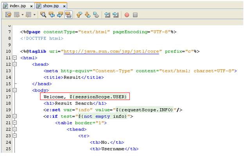Open the Back history dropdown arrow
Screen dimensions: 244x156
[23, 15]
